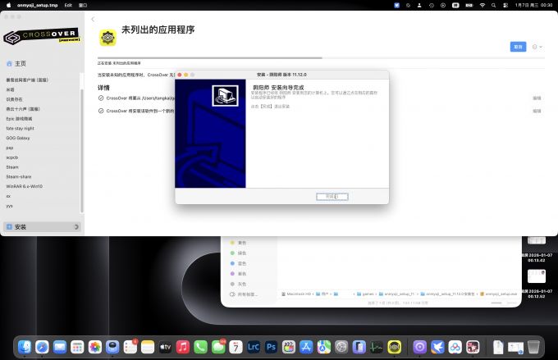Click the menu bar date and time
This screenshot has width=558, height=360.
(x=534, y=6)
